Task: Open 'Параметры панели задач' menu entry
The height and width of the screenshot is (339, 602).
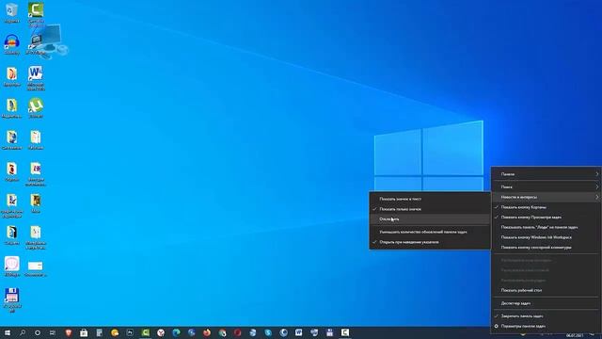Action: coord(546,326)
